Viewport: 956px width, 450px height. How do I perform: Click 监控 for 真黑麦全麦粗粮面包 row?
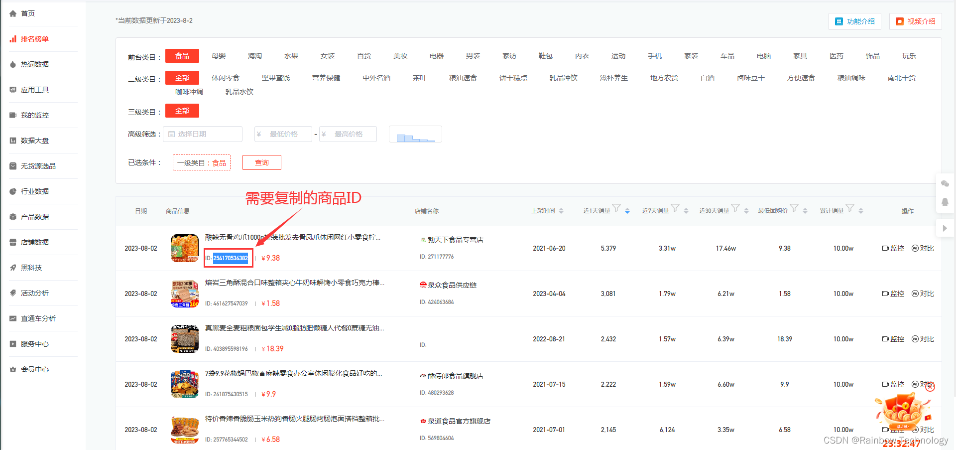893,339
